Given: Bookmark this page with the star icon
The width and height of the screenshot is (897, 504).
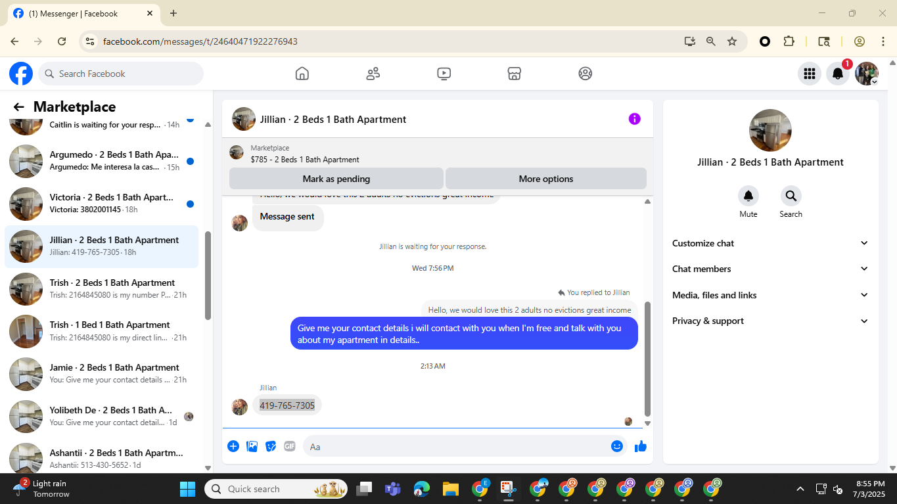Looking at the screenshot, I should coord(732,41).
